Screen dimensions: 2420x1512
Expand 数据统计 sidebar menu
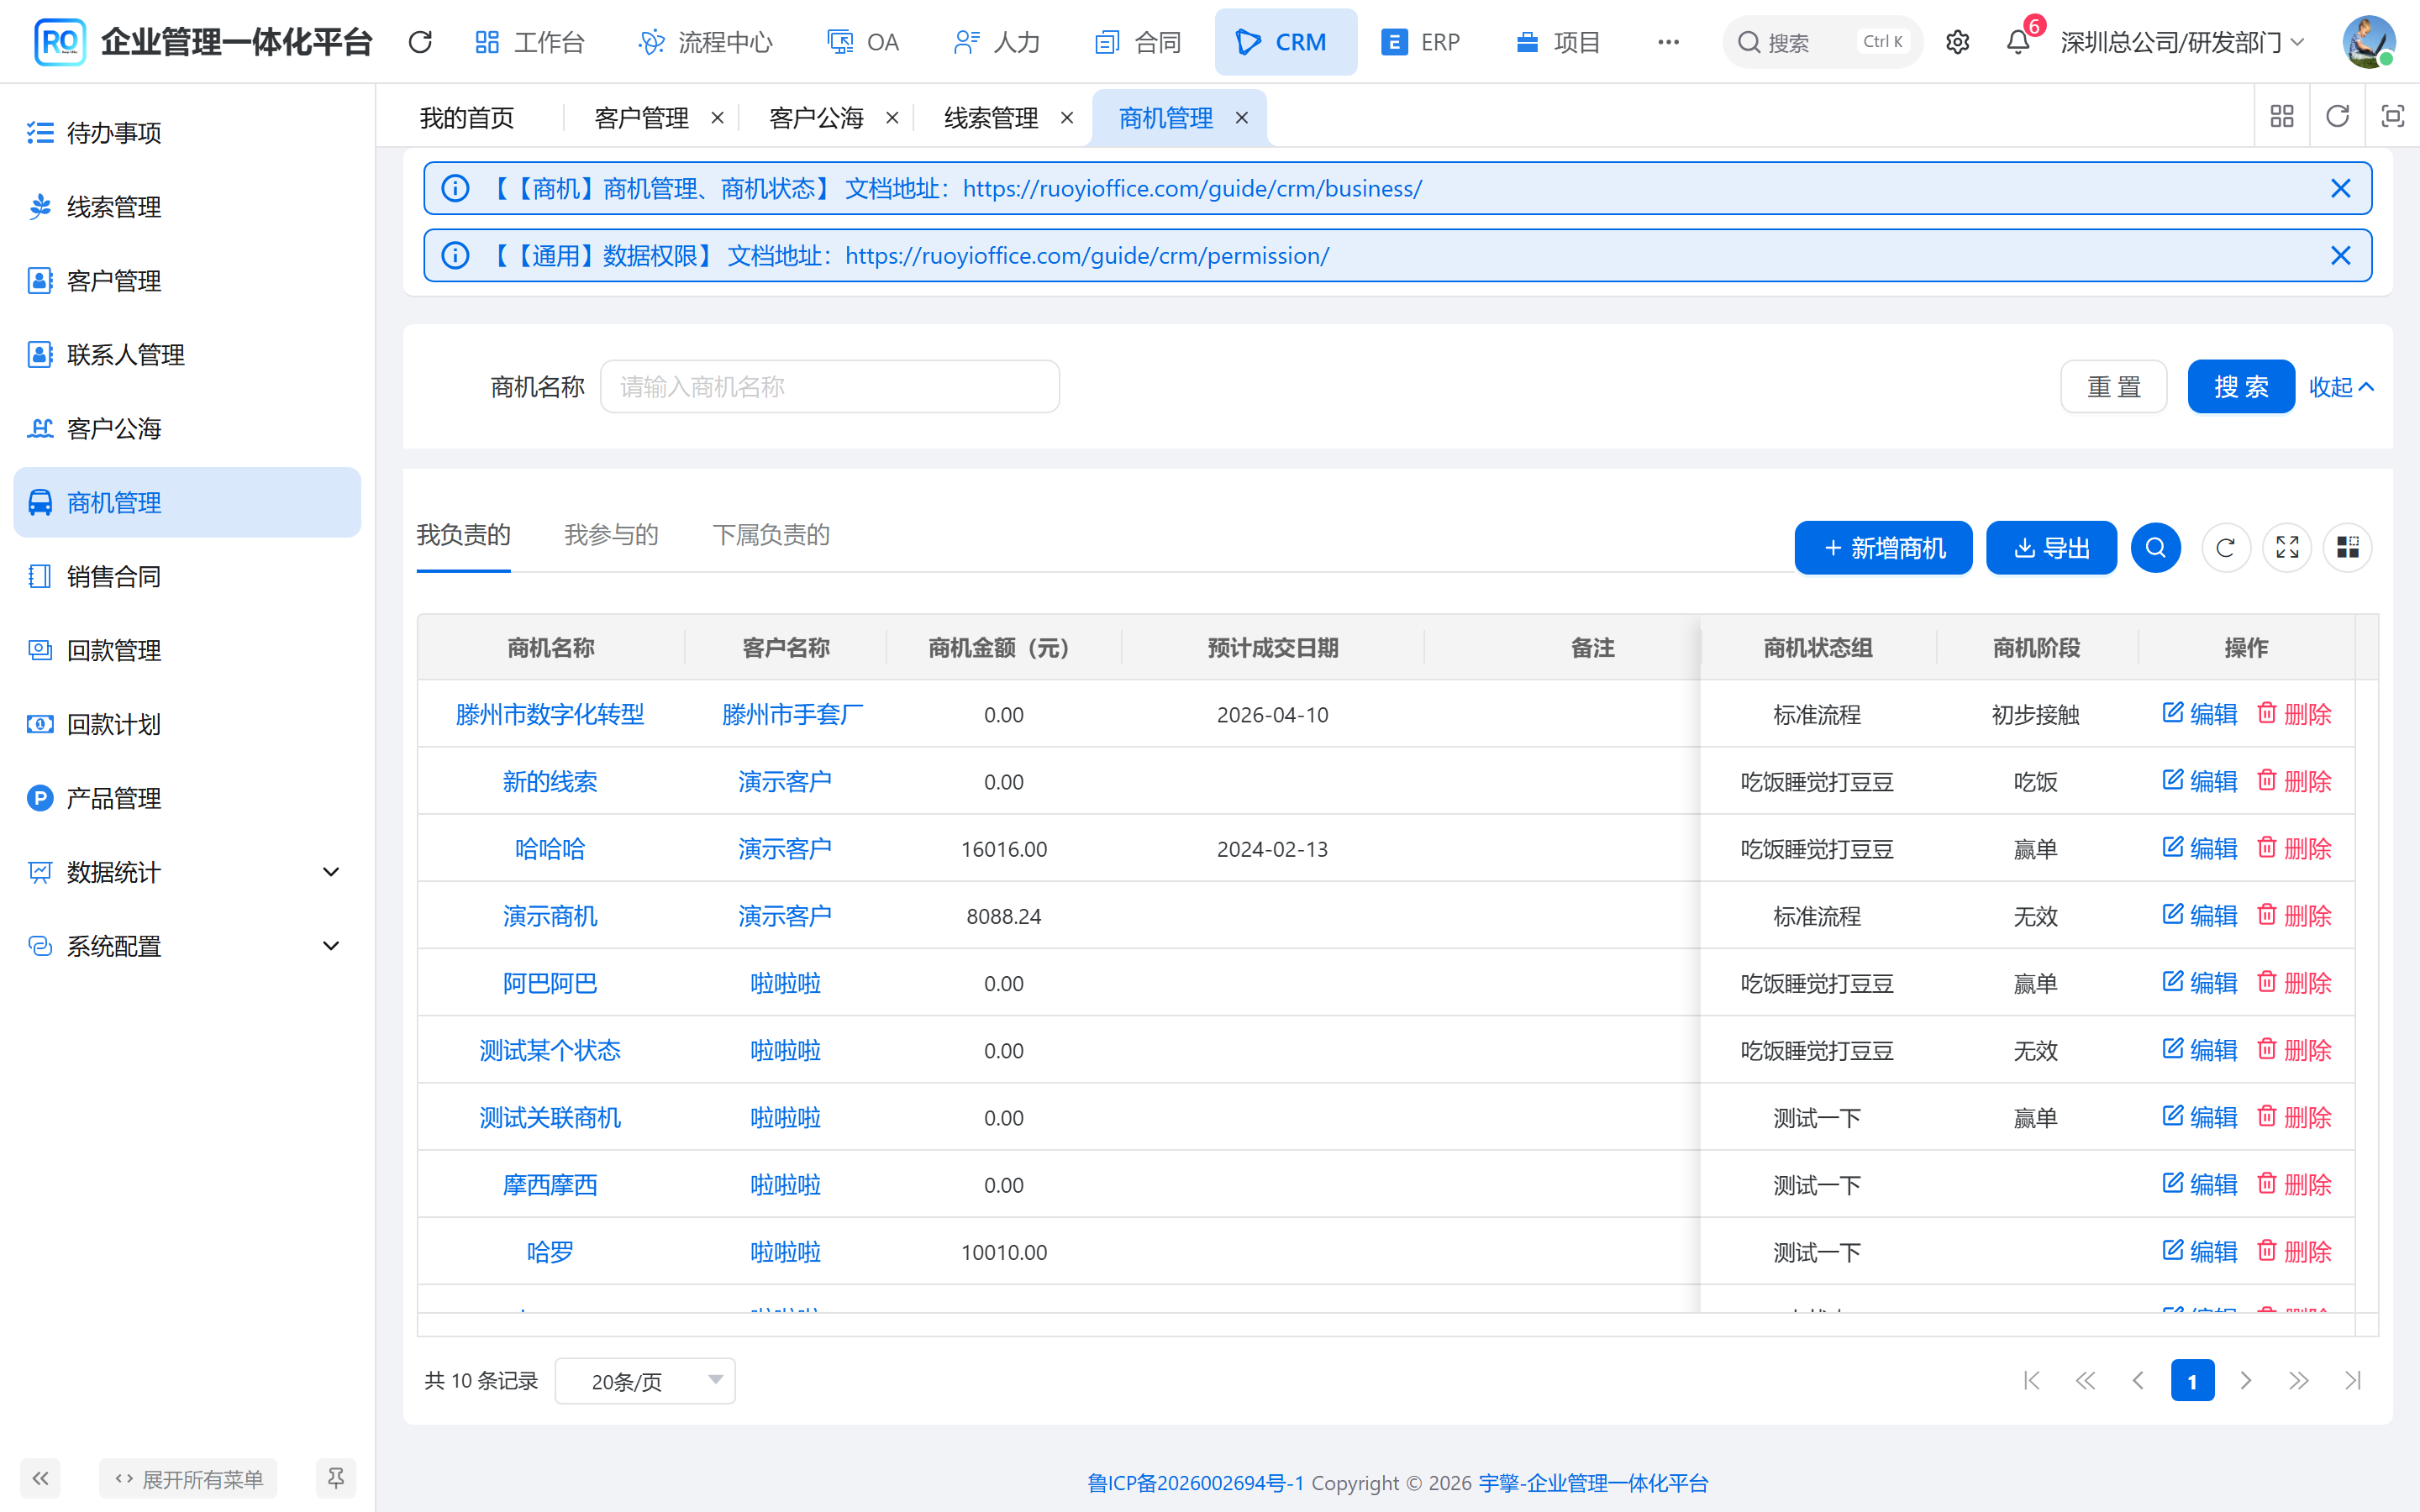point(187,872)
